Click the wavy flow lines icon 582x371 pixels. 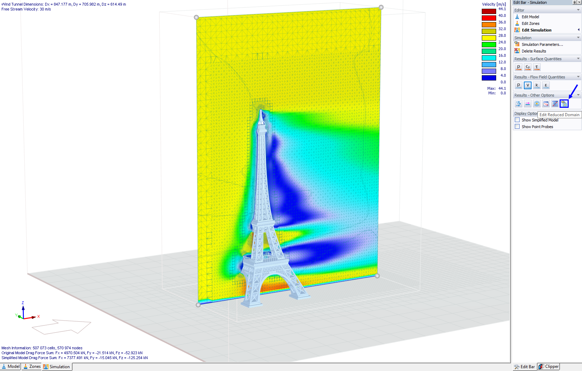537,104
